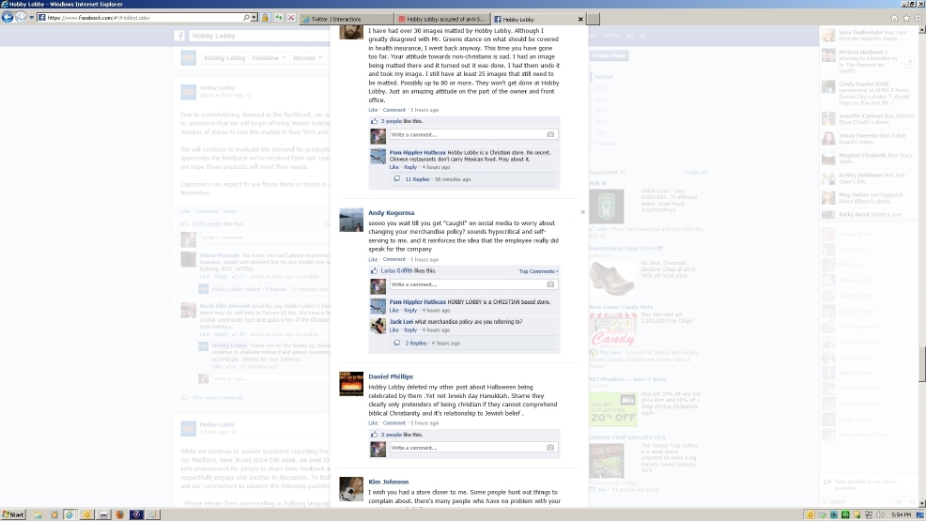This screenshot has height=521, width=926.
Task: Open the Internet Explorer Tools gear icon
Action: (x=918, y=18)
